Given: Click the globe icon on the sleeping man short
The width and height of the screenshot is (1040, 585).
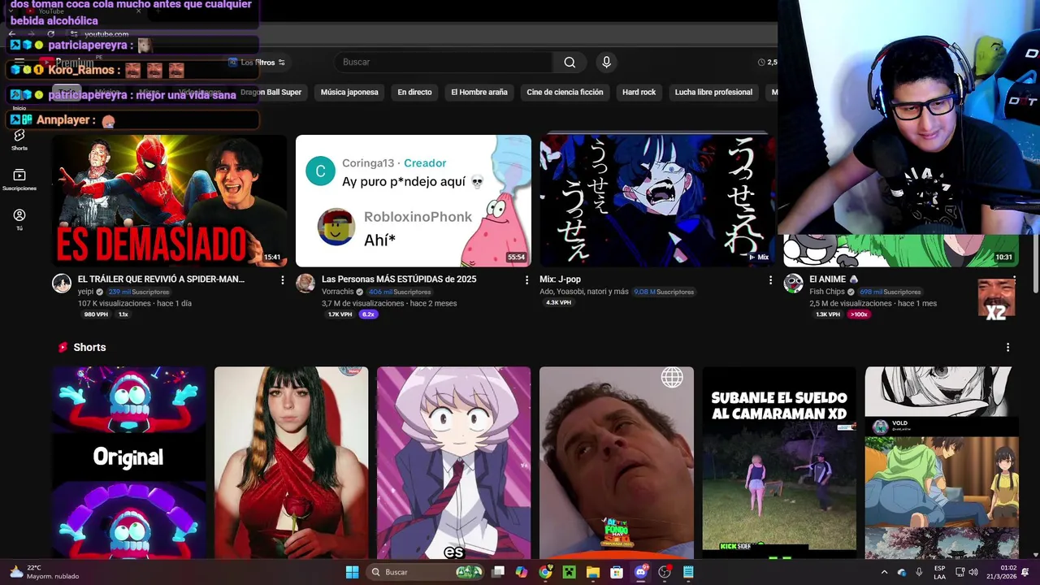Looking at the screenshot, I should (x=672, y=377).
